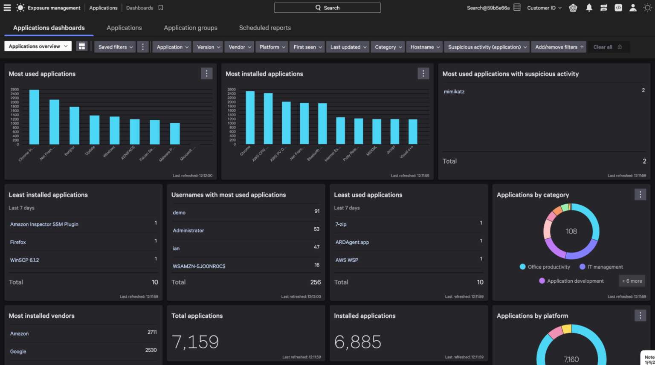Viewport: 655px width, 365px height.
Task: Open the notifications bell
Action: [x=589, y=8]
